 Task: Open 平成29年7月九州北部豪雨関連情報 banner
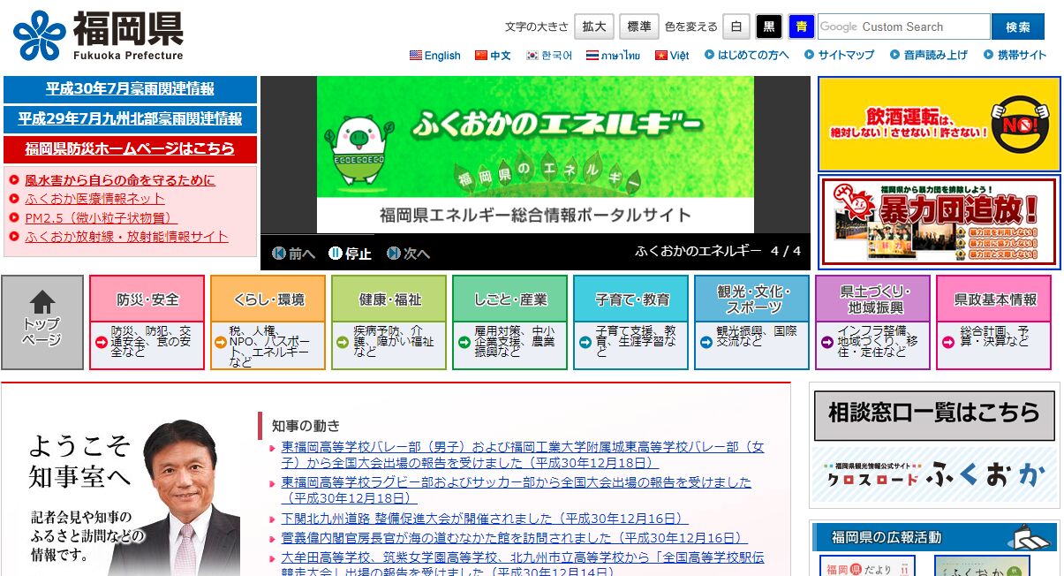[x=130, y=118]
